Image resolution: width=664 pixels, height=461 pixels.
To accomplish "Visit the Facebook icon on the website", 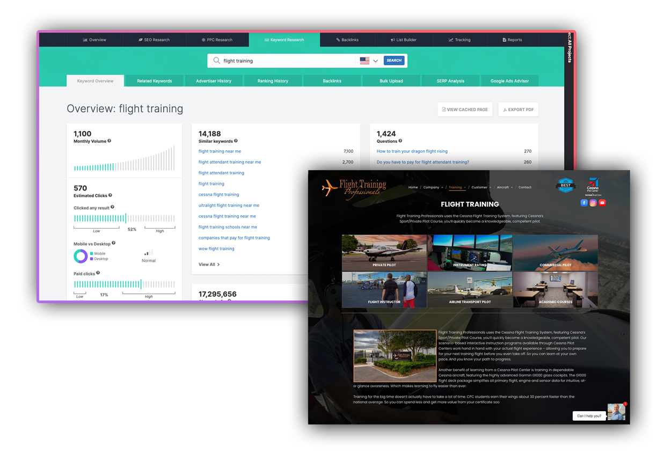I will (x=584, y=202).
